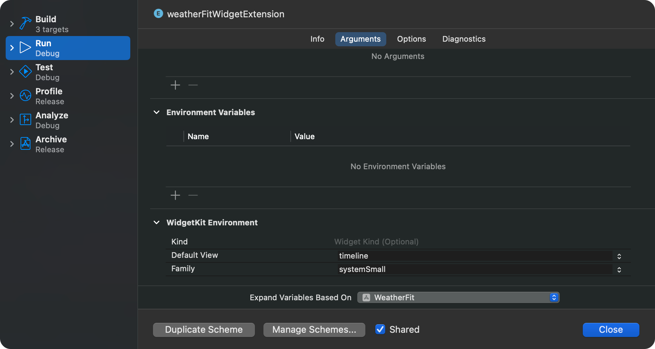
Task: Expand the Build action chevron
Action: pos(12,24)
